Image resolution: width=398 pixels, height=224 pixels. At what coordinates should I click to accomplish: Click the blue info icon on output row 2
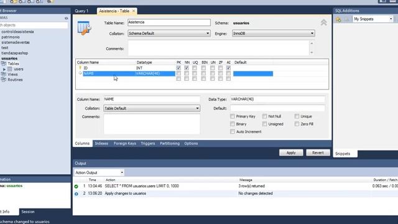76,194
